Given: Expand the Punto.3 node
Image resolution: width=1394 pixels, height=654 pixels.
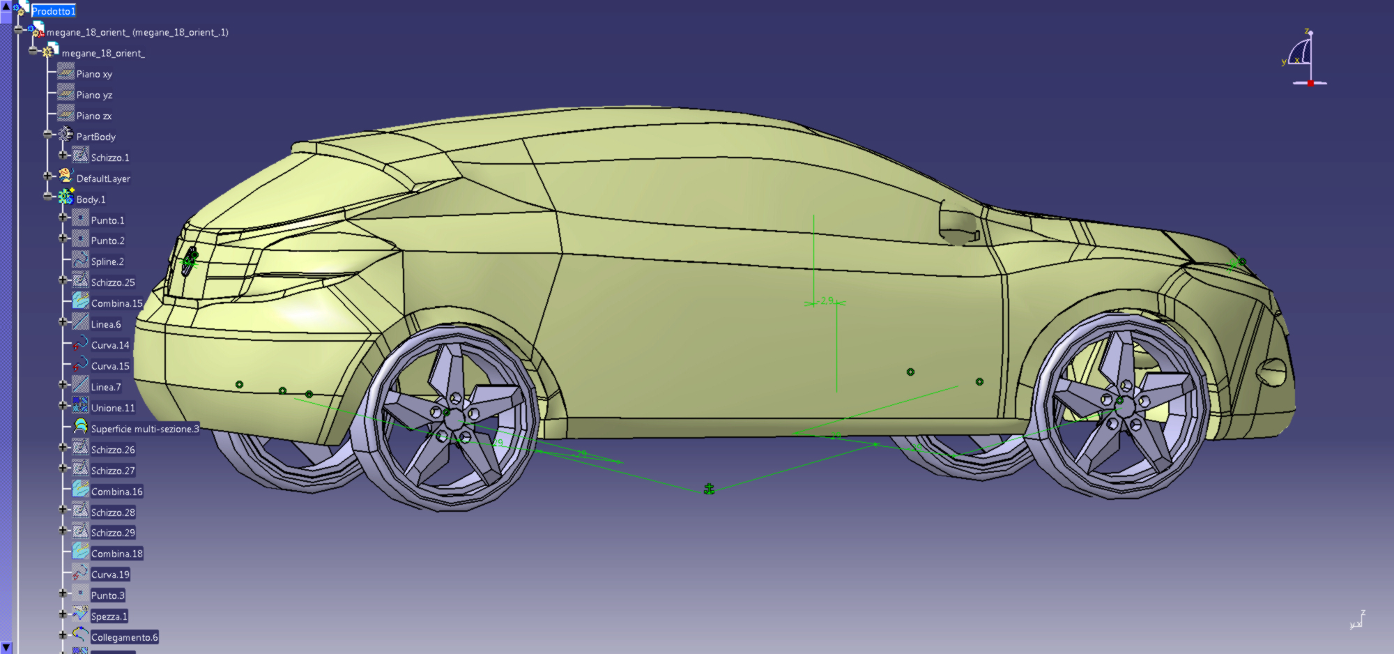Looking at the screenshot, I should (x=63, y=593).
